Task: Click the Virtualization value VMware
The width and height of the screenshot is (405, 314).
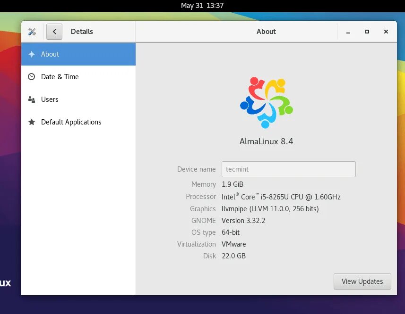Action: click(234, 244)
